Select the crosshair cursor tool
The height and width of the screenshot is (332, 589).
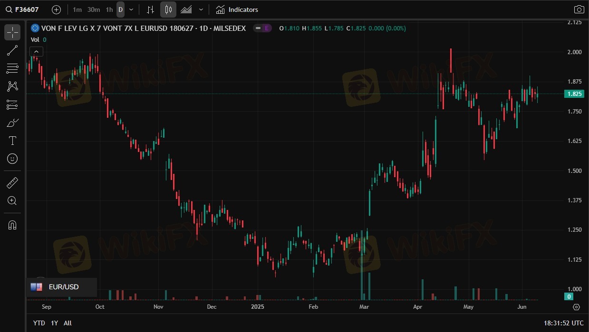pos(12,32)
